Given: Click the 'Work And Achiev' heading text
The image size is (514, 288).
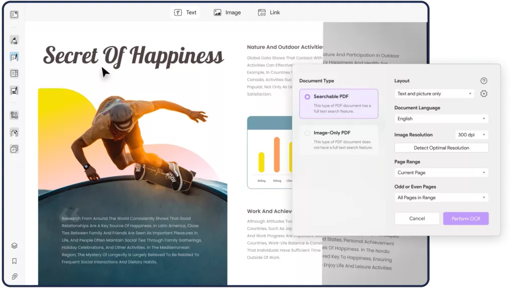Looking at the screenshot, I should pos(270,211).
